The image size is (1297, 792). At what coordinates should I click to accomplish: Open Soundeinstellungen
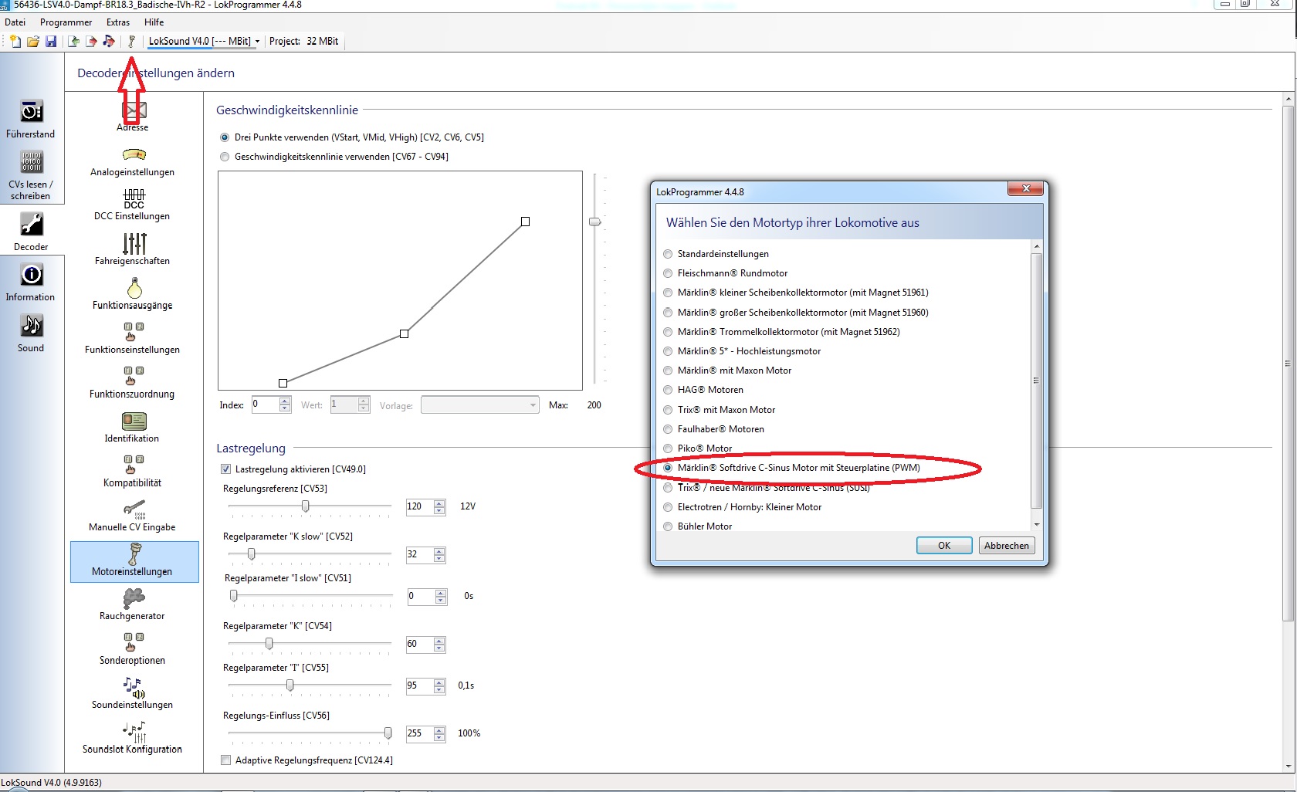point(133,693)
